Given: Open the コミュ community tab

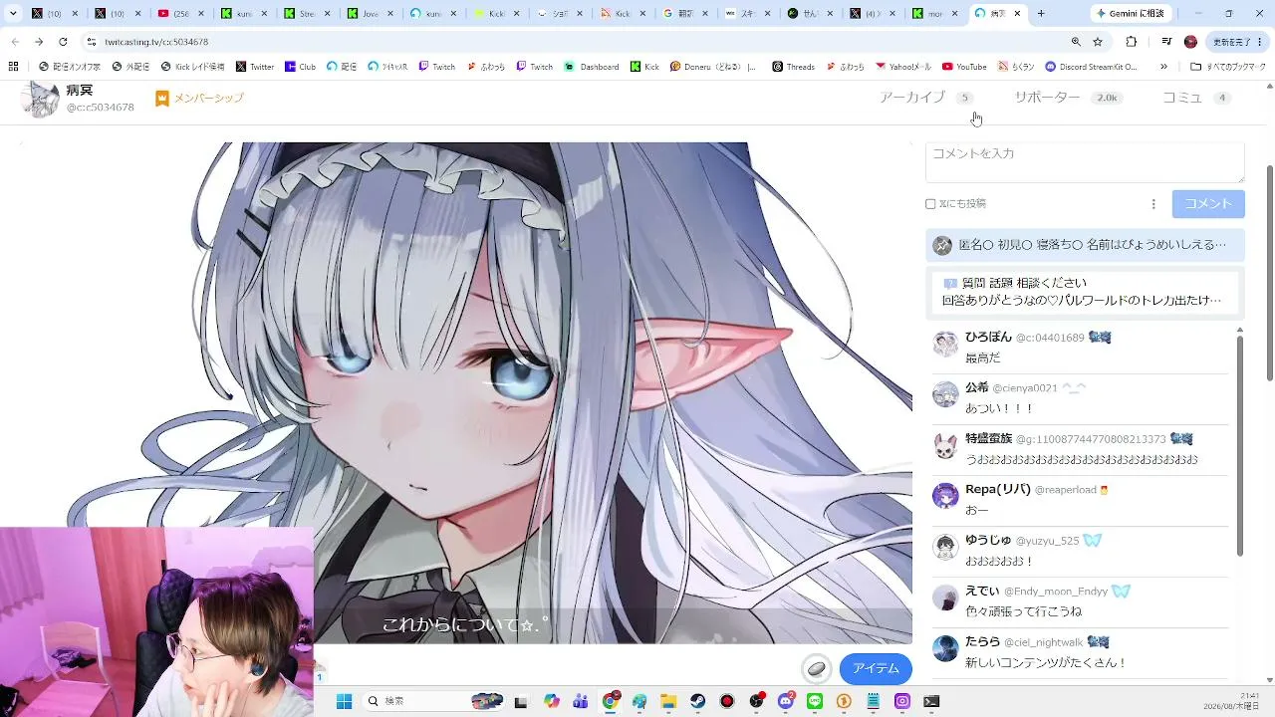Looking at the screenshot, I should click(x=1196, y=98).
